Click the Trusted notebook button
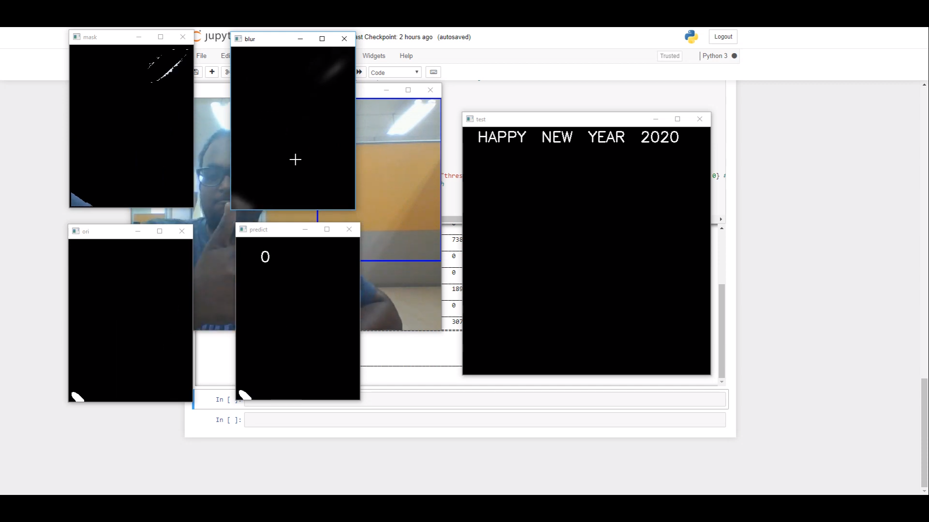 click(x=670, y=56)
